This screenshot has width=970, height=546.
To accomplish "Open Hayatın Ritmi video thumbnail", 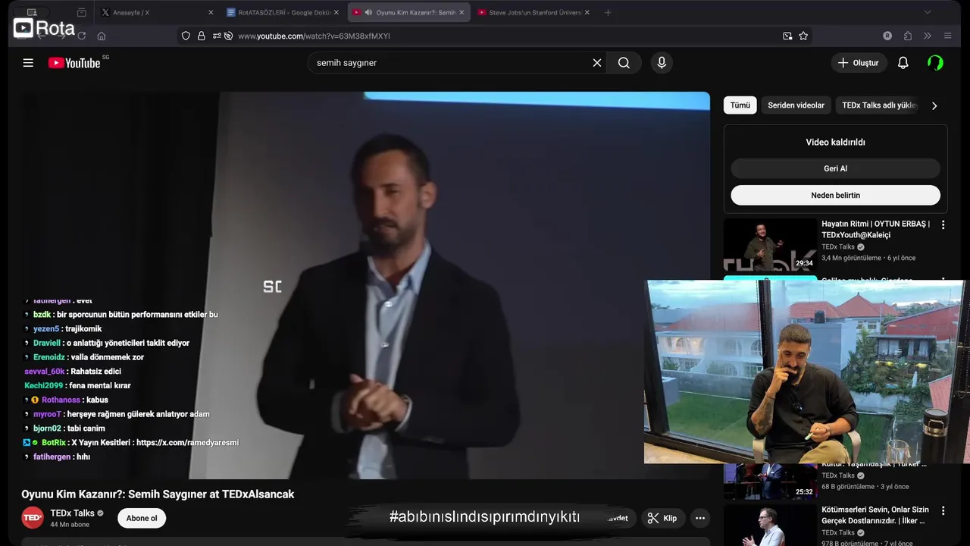I will pyautogui.click(x=771, y=245).
